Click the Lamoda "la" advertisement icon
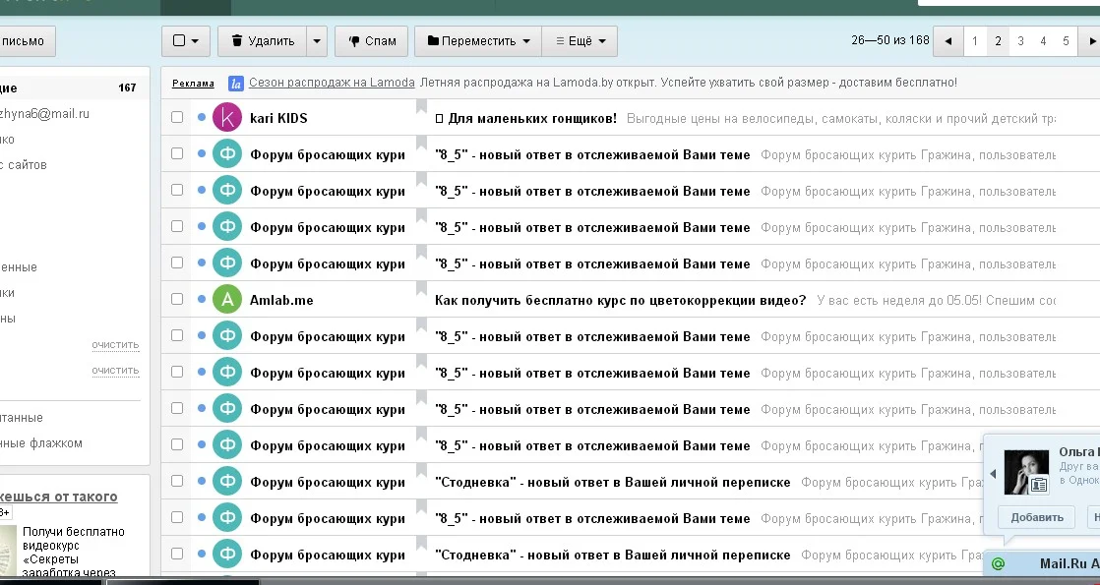 click(x=234, y=83)
